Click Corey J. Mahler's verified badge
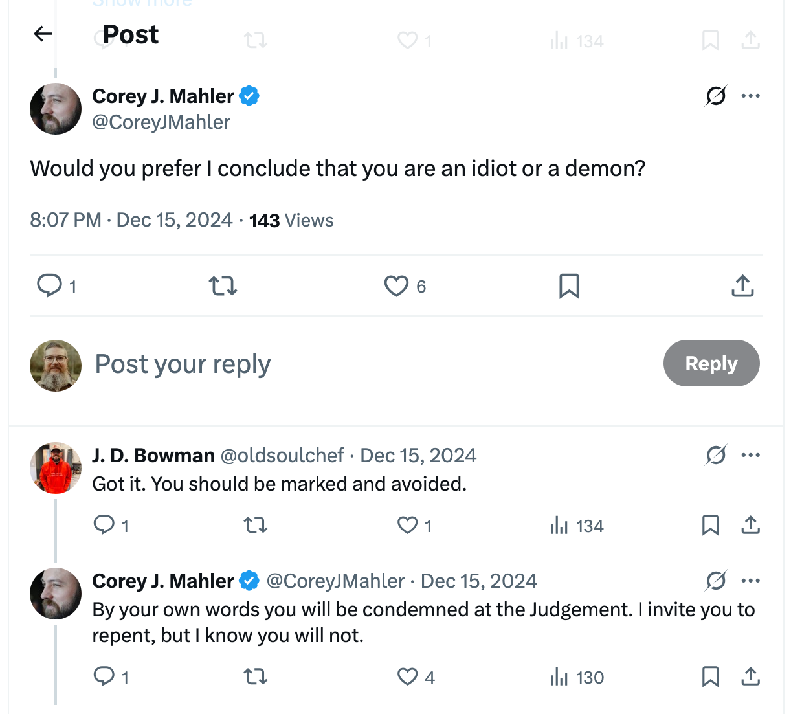This screenshot has width=791, height=714. 251,95
